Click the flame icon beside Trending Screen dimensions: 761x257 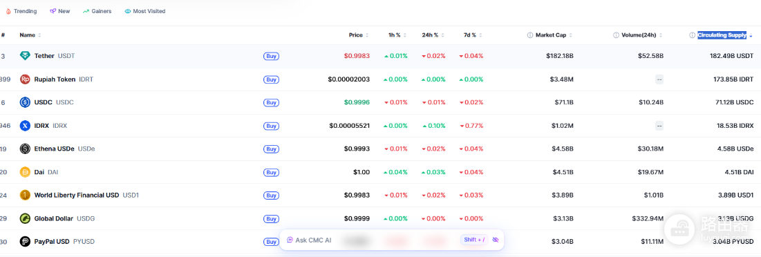coord(8,11)
